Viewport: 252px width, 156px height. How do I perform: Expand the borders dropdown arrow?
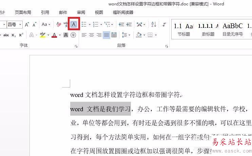pos(156,35)
